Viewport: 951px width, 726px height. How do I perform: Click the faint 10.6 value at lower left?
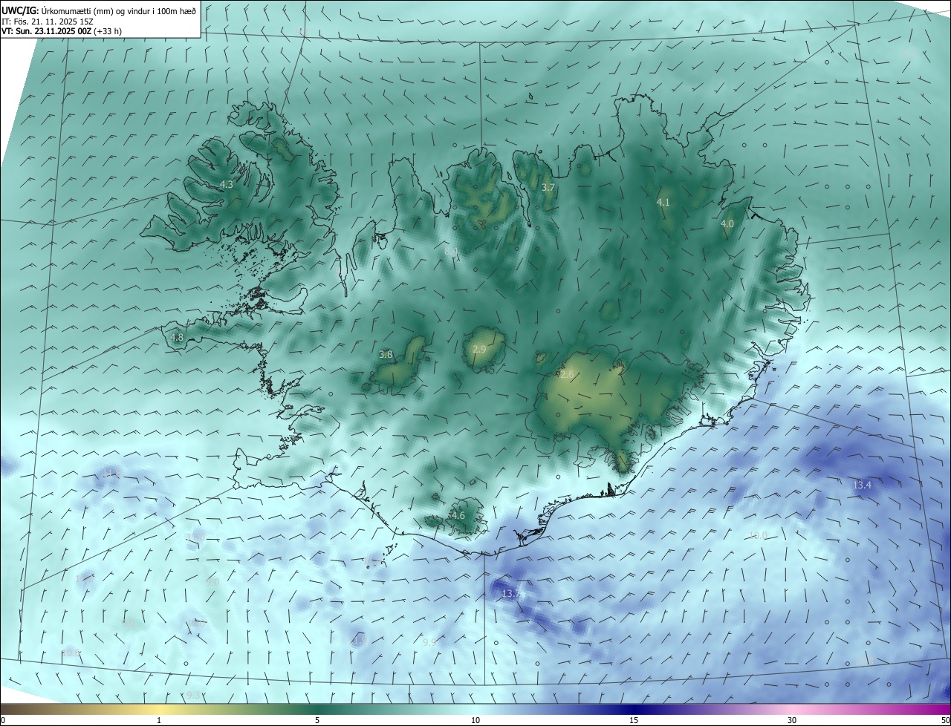(x=71, y=653)
